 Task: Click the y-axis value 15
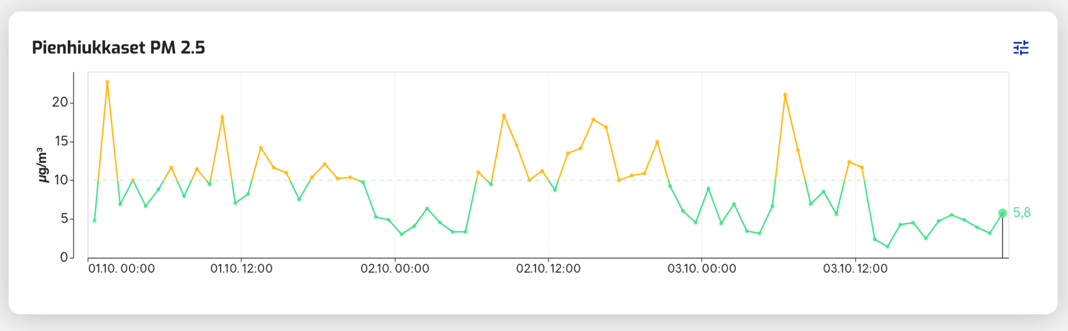pos(61,141)
